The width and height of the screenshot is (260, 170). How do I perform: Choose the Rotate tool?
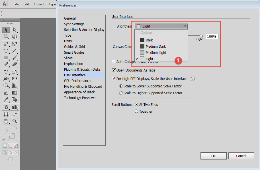pyautogui.click(x=6, y=72)
